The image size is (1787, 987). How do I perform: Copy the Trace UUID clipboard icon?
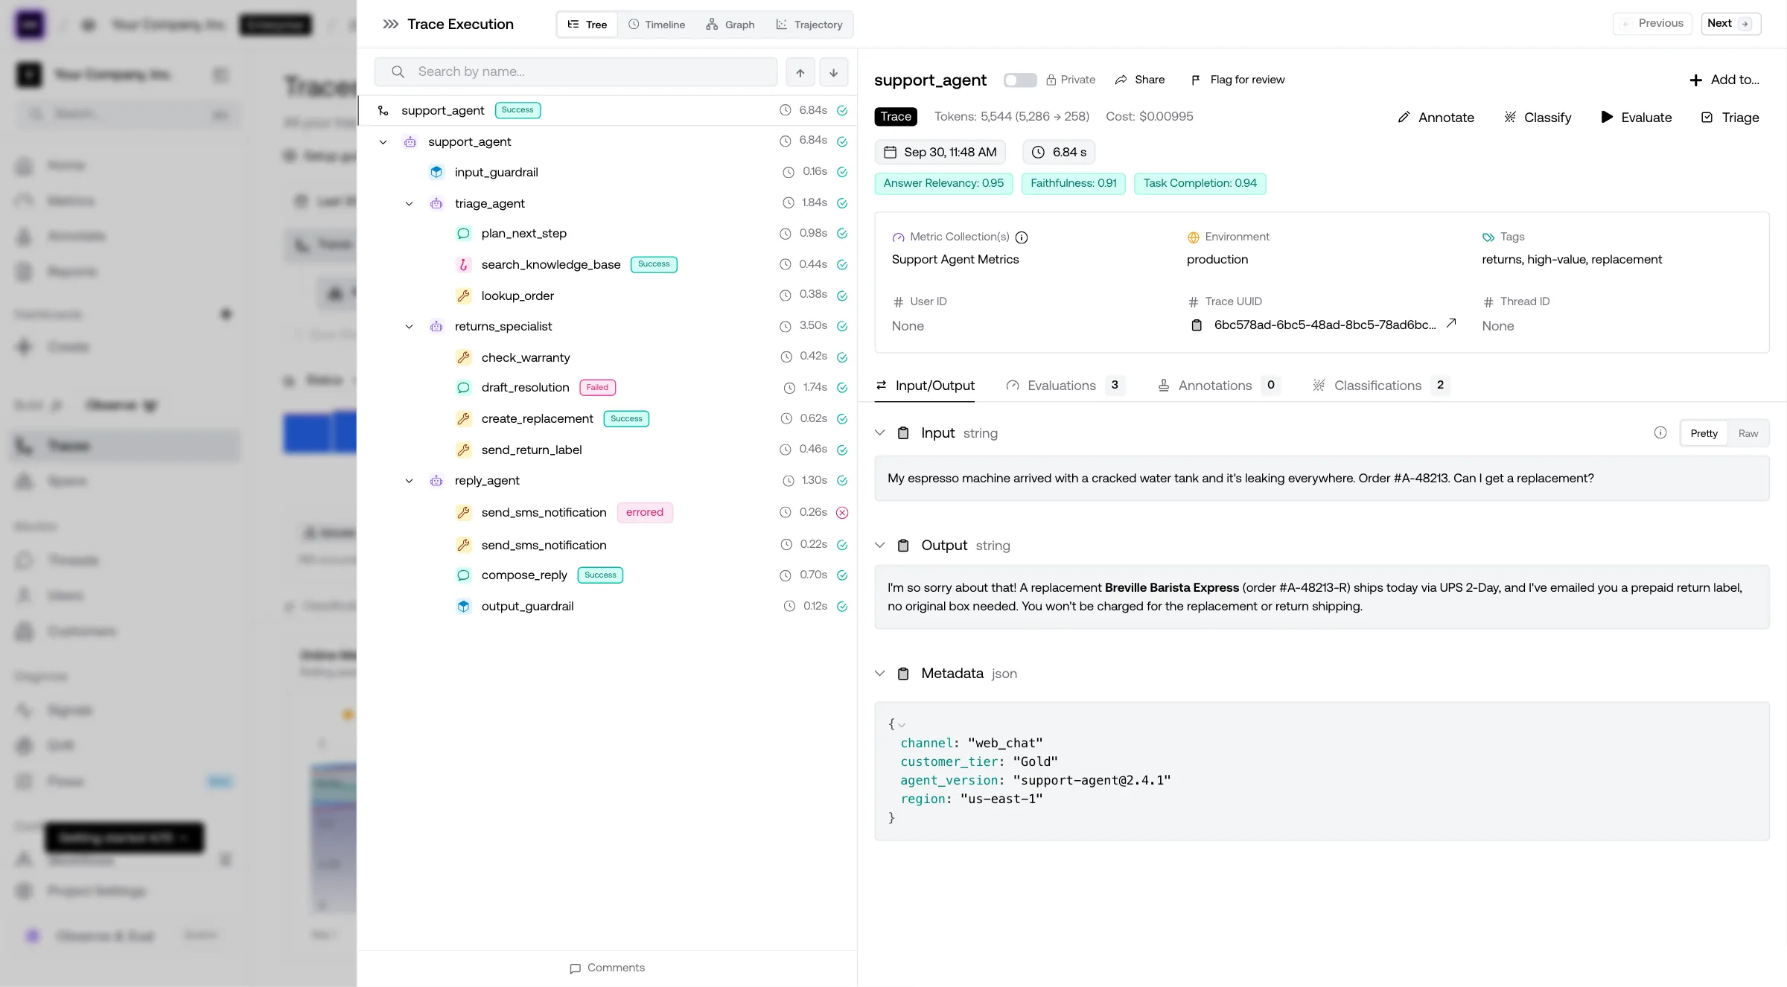pos(1197,325)
